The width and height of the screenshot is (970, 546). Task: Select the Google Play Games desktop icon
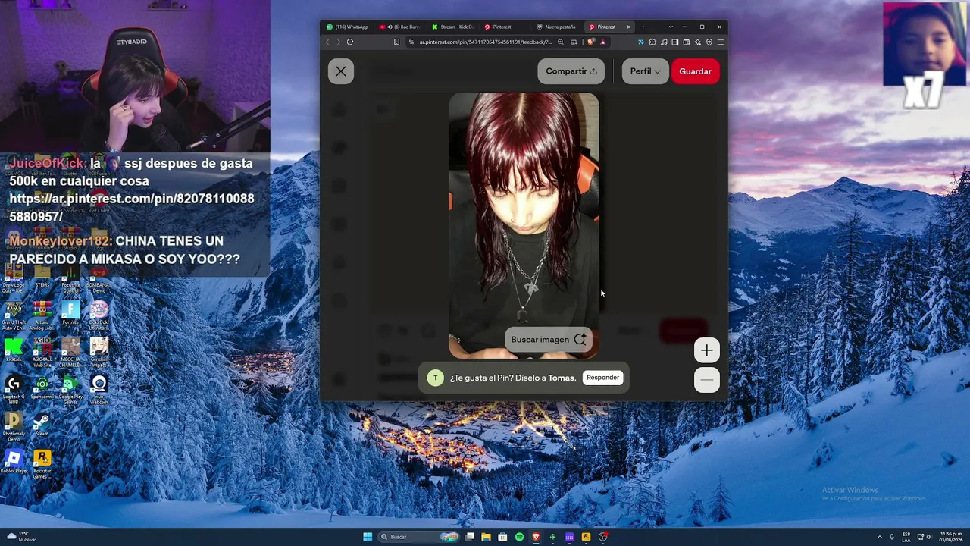(x=70, y=389)
